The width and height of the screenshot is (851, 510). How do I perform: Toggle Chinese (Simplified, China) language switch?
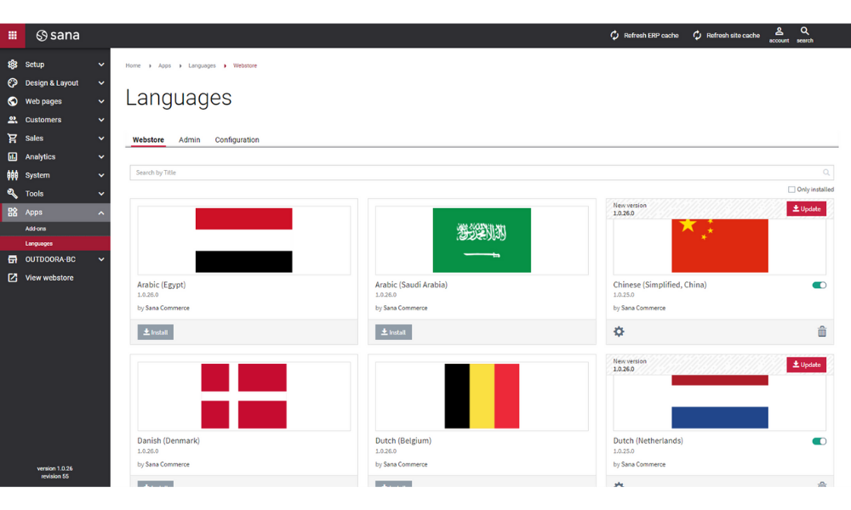pos(820,285)
